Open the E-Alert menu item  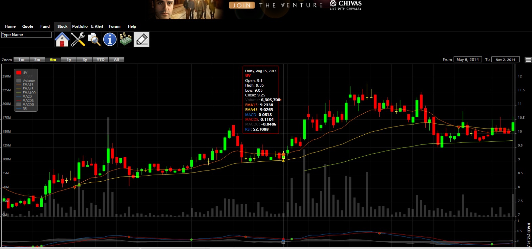coord(97,26)
